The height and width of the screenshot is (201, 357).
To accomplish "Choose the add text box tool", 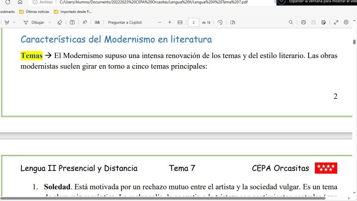I will coord(72,22).
